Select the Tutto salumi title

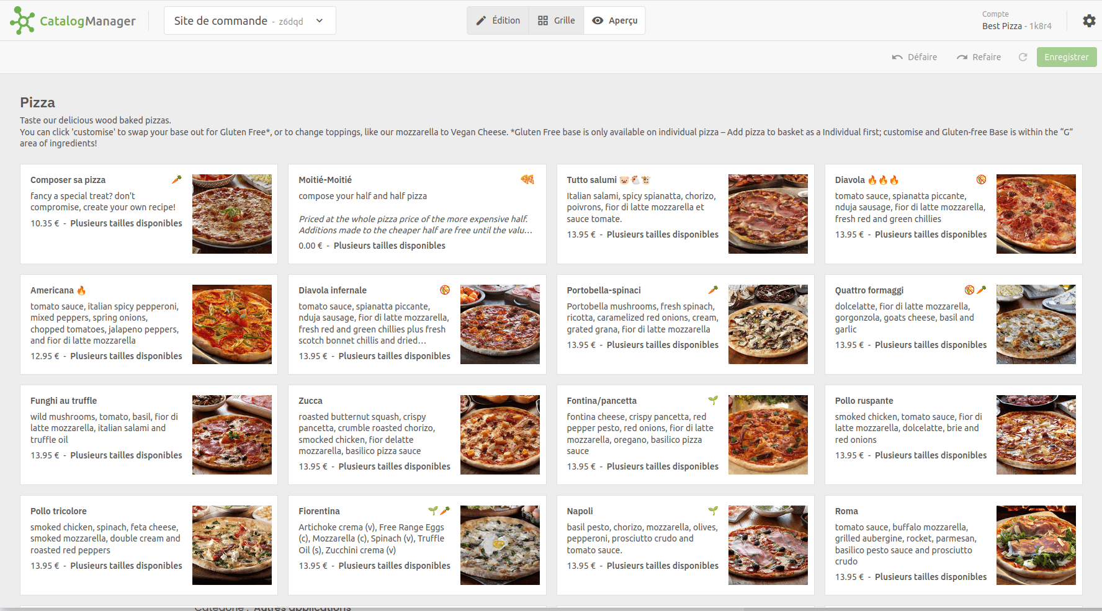pyautogui.click(x=592, y=180)
